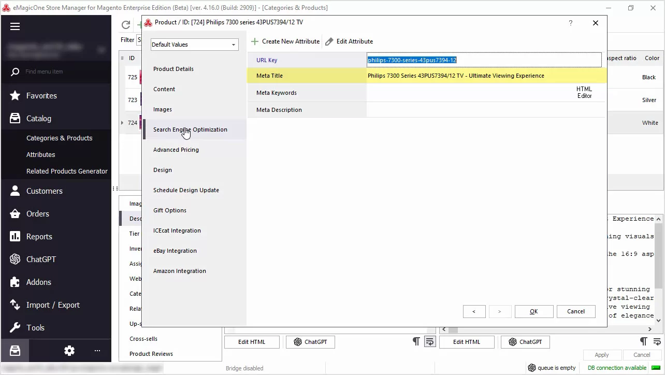The width and height of the screenshot is (665, 375).
Task: Select the Cross-sells tab
Action: click(143, 339)
